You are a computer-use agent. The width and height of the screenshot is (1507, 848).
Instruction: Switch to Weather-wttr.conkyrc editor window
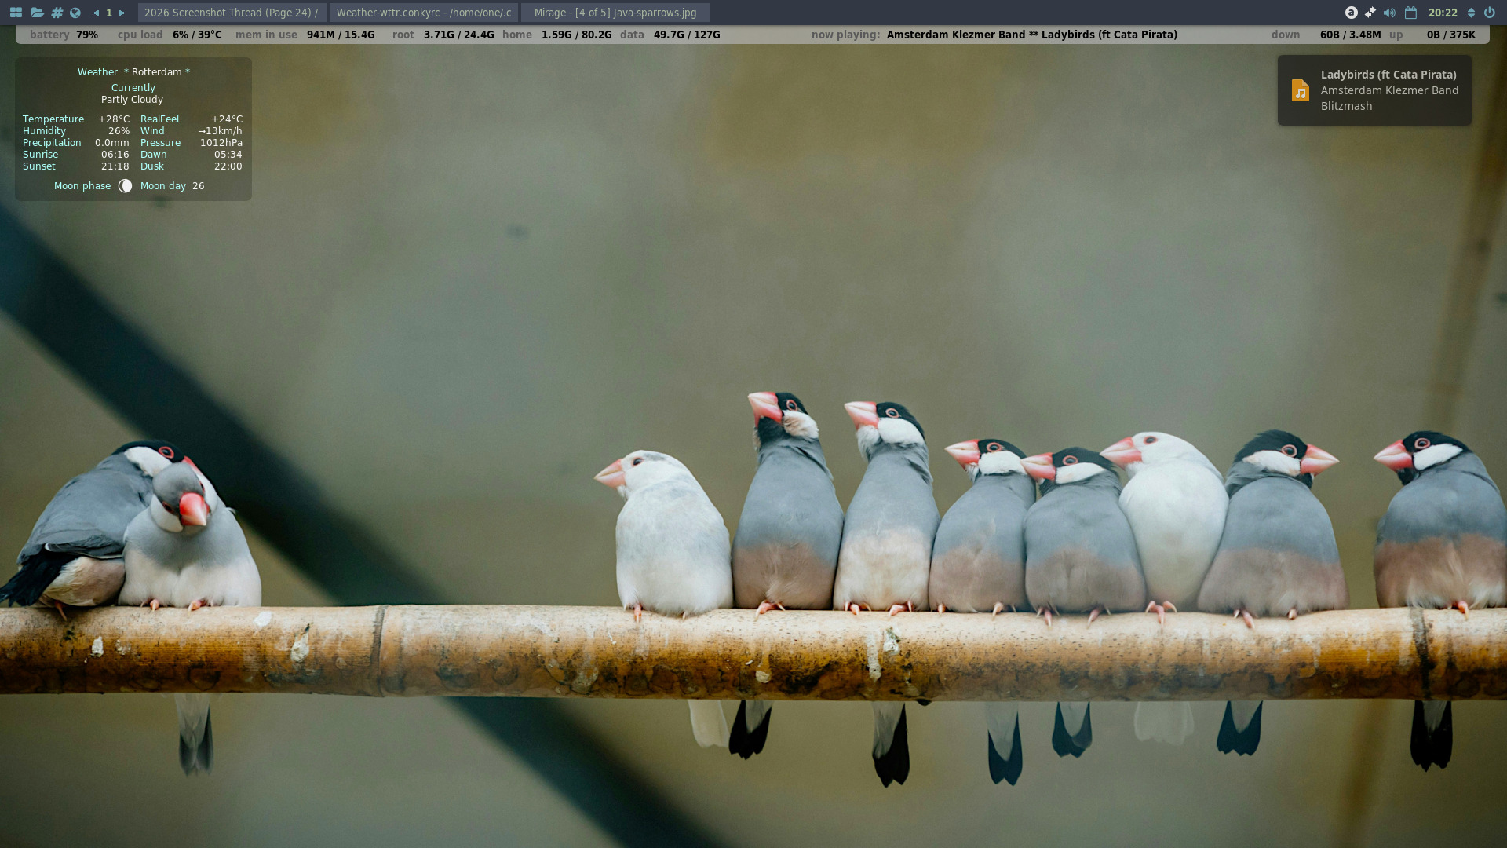424,13
